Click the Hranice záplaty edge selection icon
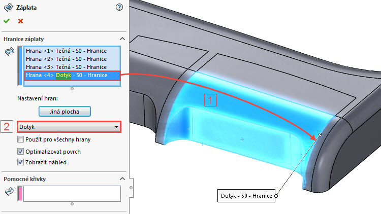 [10, 51]
